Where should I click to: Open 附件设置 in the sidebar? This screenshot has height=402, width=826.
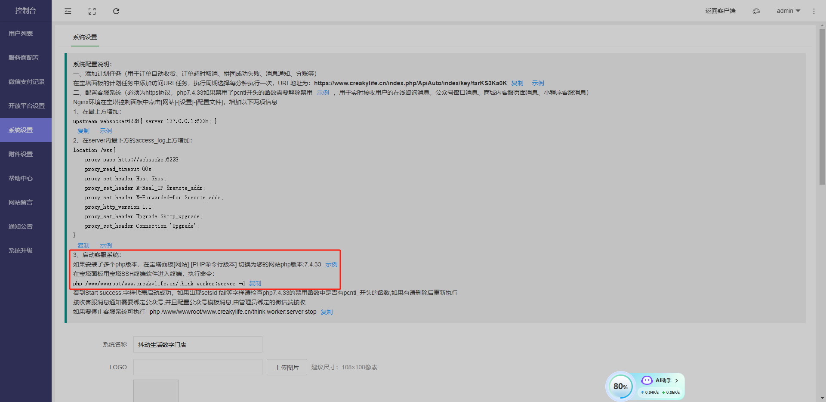click(26, 154)
